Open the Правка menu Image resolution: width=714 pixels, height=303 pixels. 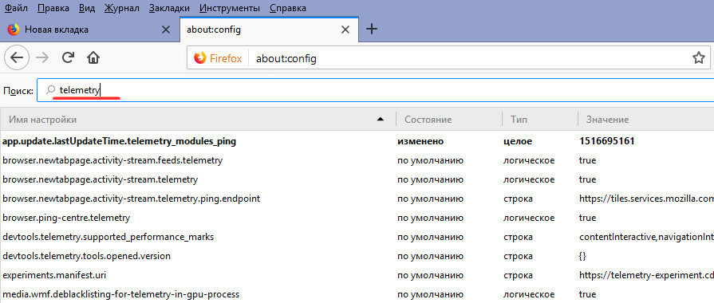(53, 8)
